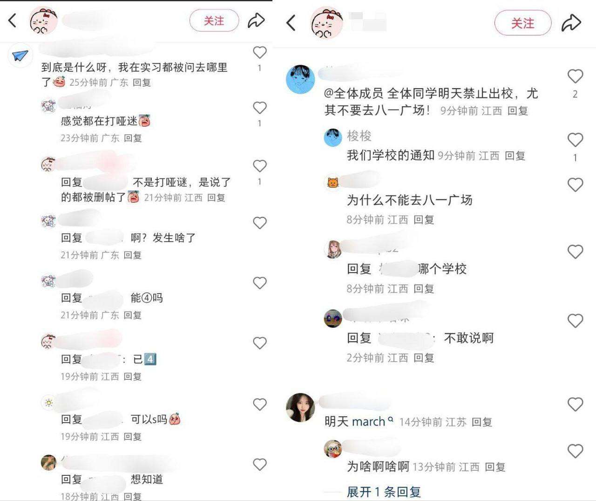
Task: Tap the back arrow in right screenshot
Action: [x=291, y=22]
